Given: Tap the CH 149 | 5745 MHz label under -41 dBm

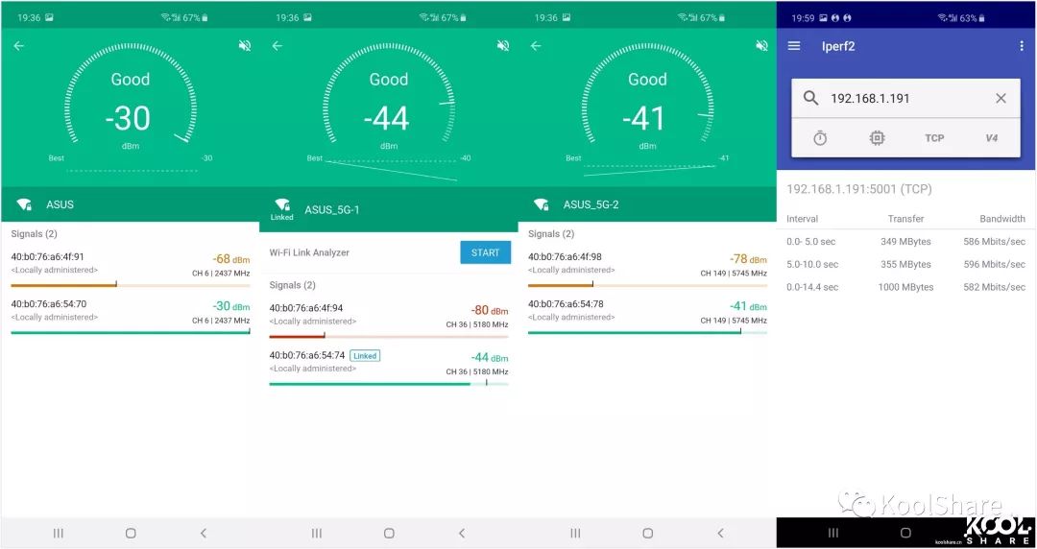Looking at the screenshot, I should click(734, 321).
